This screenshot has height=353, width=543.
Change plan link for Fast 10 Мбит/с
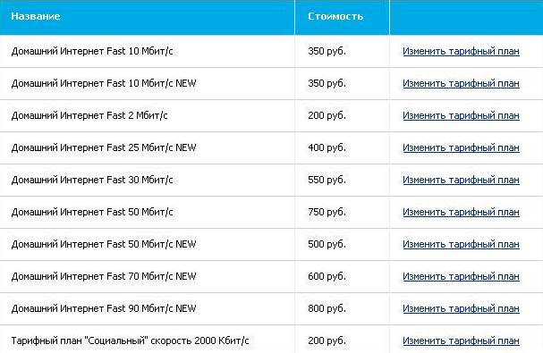click(x=461, y=51)
